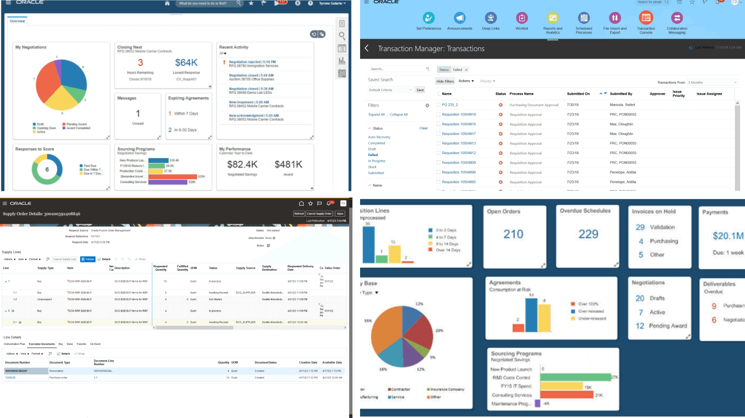Open Set Preferences in the Transaction Manager window
The width and height of the screenshot is (745, 418).
(428, 18)
